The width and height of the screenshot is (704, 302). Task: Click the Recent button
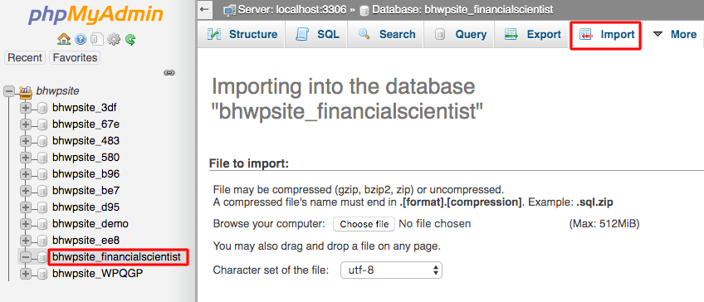click(25, 58)
